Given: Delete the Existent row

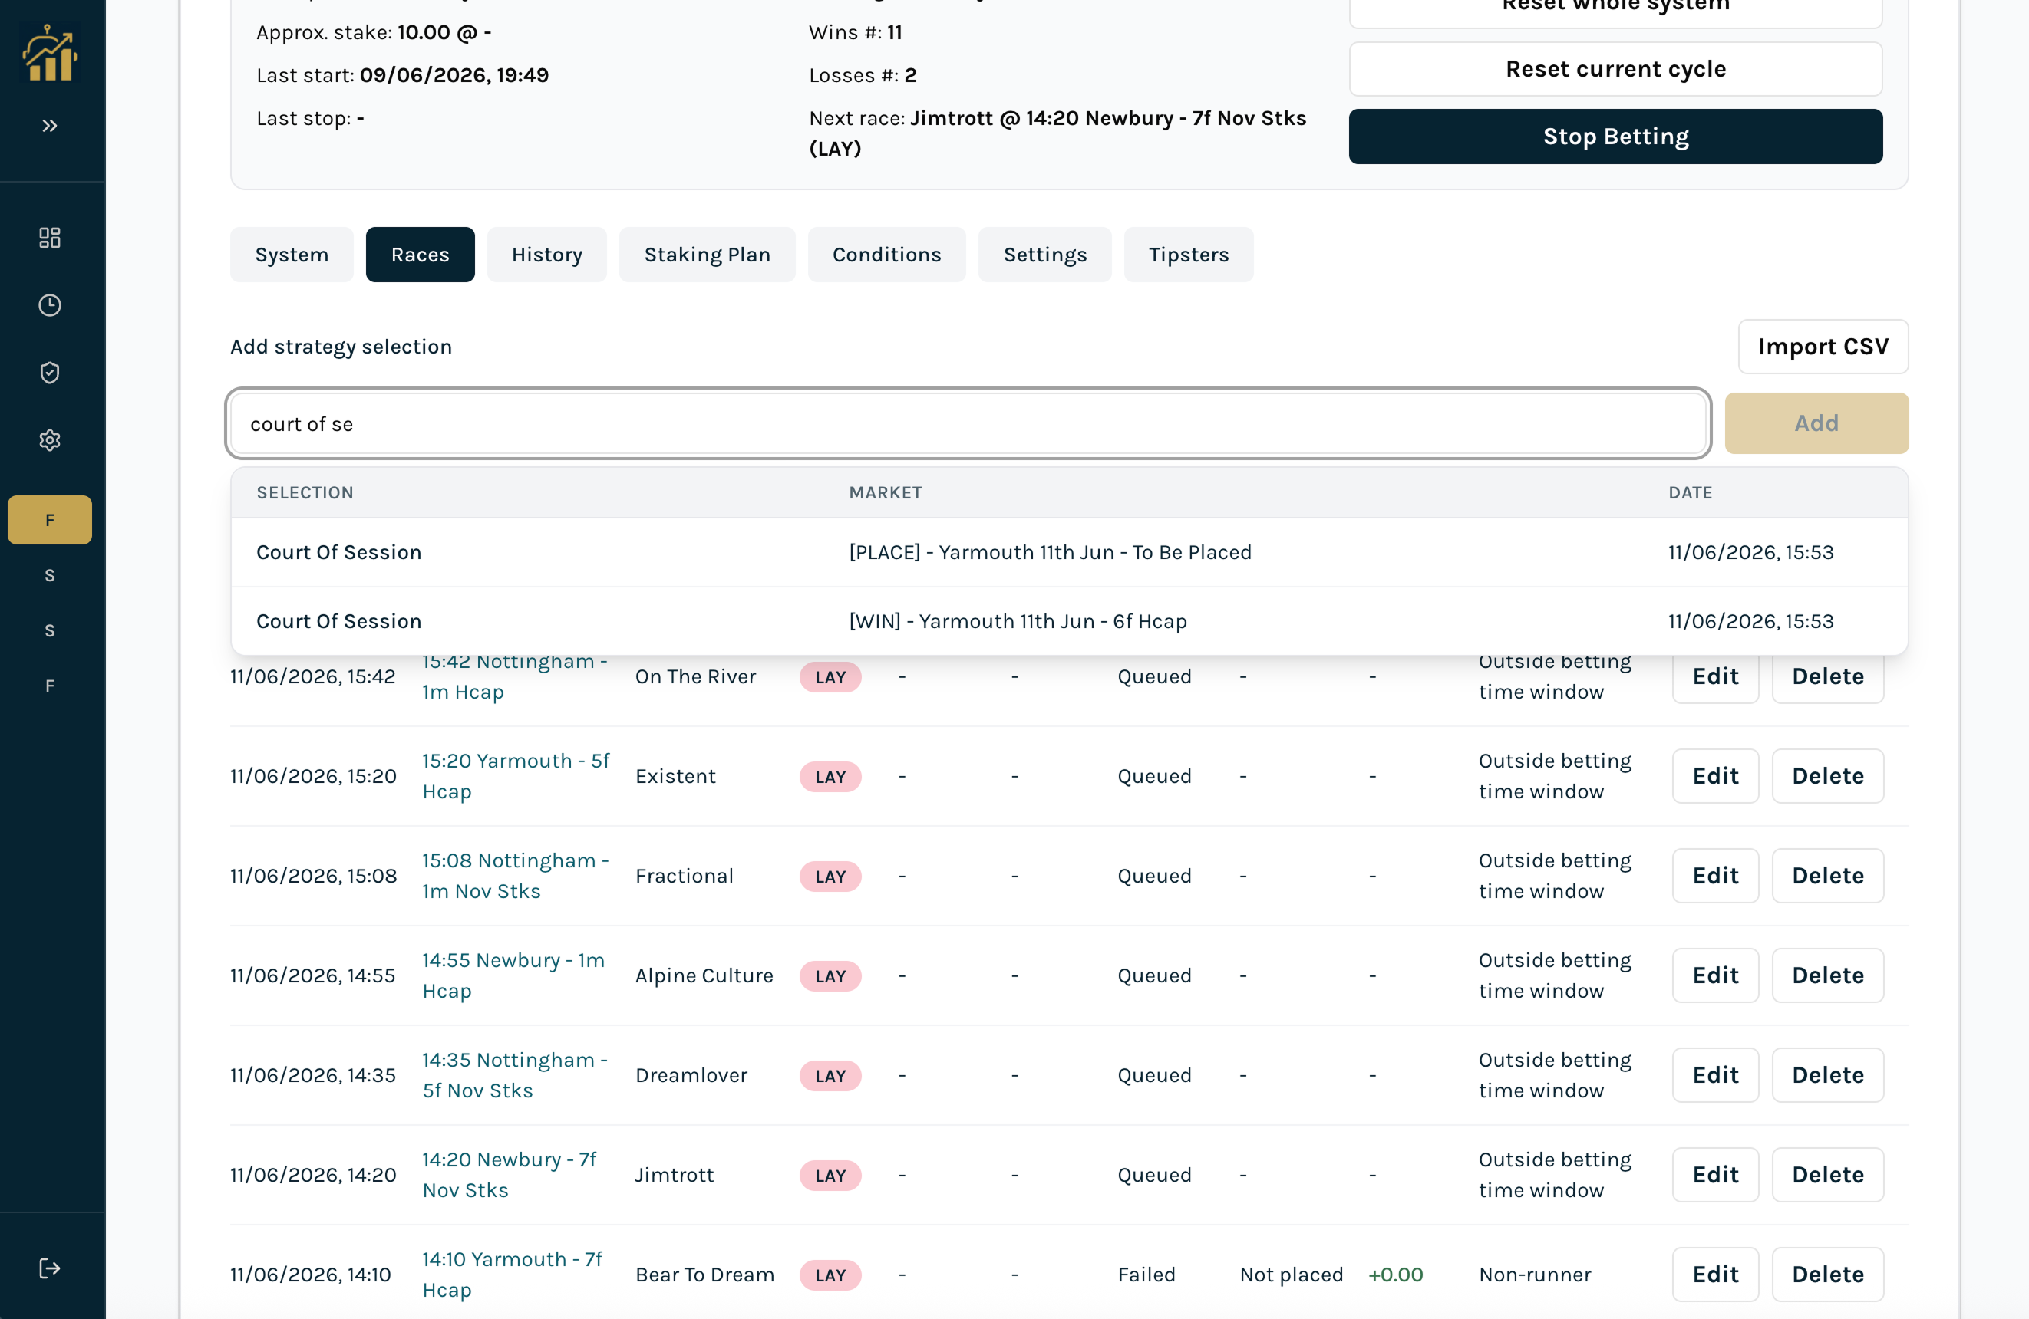Looking at the screenshot, I should click(x=1828, y=776).
